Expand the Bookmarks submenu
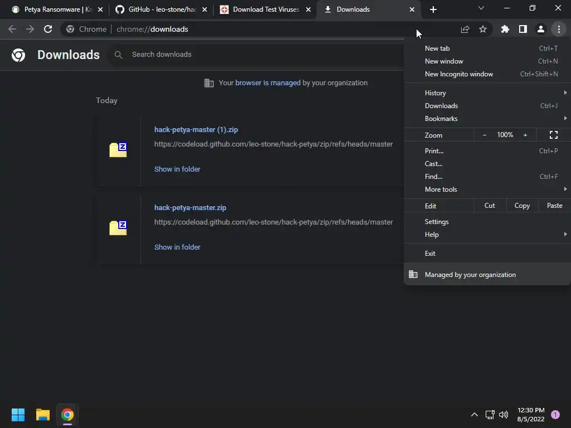Viewport: 571px width, 428px height. (x=487, y=119)
